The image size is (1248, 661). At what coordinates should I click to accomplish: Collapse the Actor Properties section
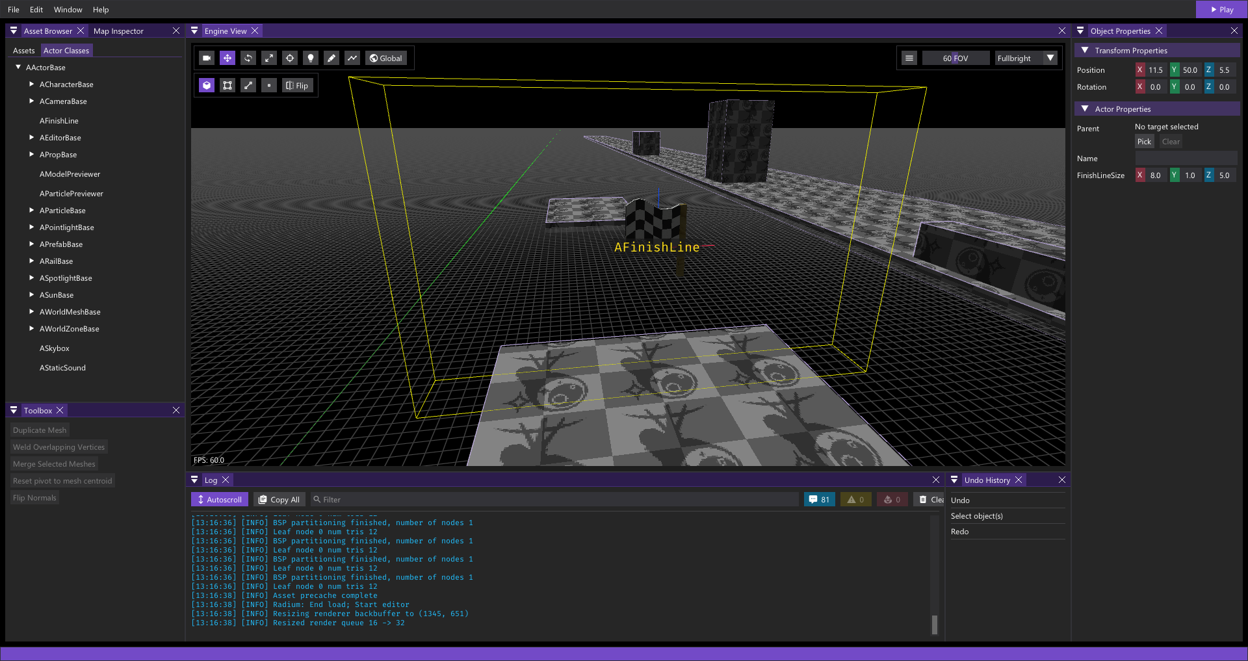coord(1085,109)
